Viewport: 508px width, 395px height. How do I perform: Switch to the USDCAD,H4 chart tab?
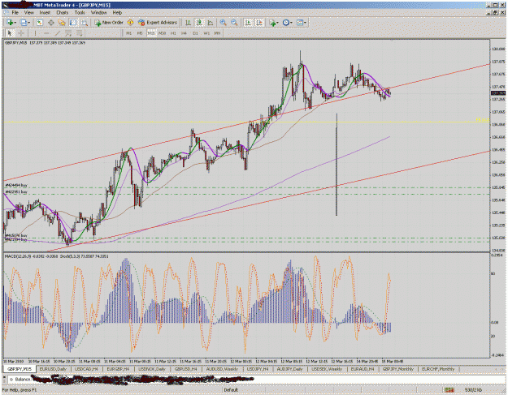86,369
